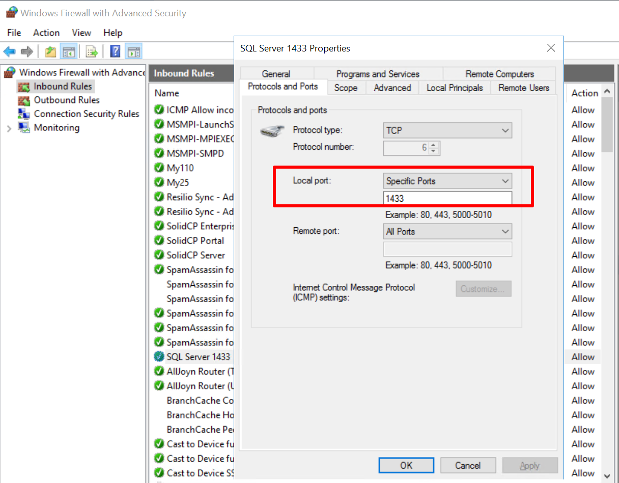Select Outbound Rules in the console tree
This screenshot has height=483, width=619.
(66, 100)
